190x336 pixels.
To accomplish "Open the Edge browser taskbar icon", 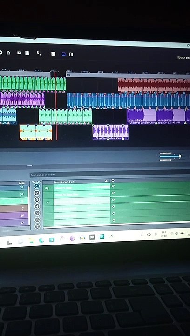I will 41,240.
